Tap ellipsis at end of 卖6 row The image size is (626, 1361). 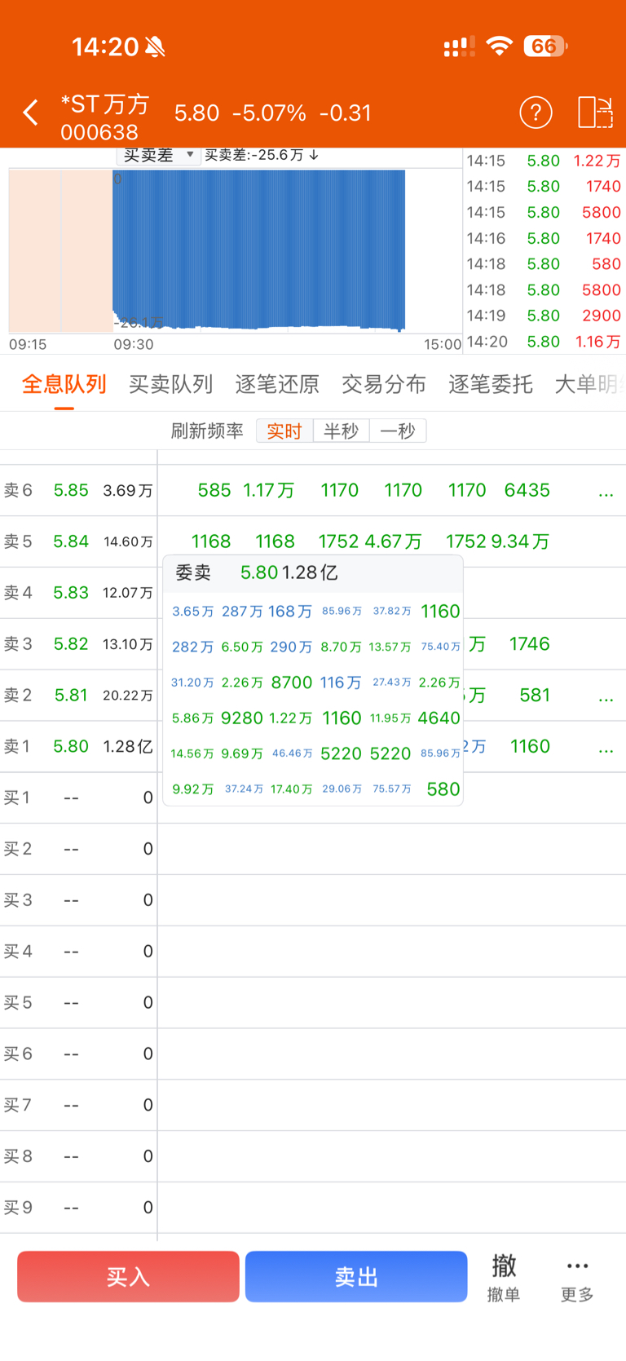tap(606, 492)
